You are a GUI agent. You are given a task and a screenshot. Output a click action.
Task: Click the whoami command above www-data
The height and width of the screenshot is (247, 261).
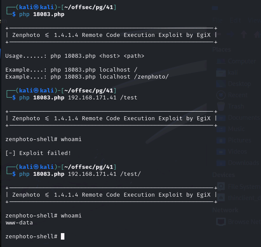71,216
